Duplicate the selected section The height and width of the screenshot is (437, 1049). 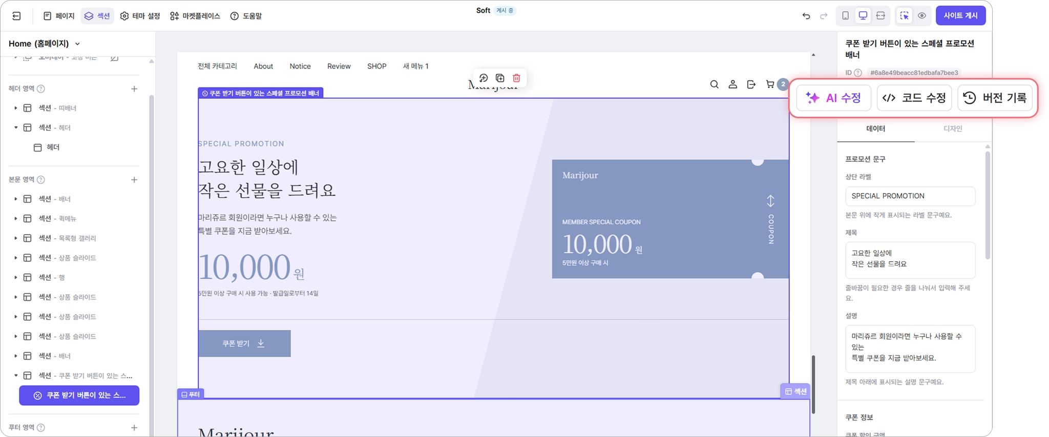[x=500, y=78]
